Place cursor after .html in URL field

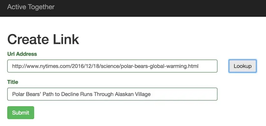pos(198,66)
